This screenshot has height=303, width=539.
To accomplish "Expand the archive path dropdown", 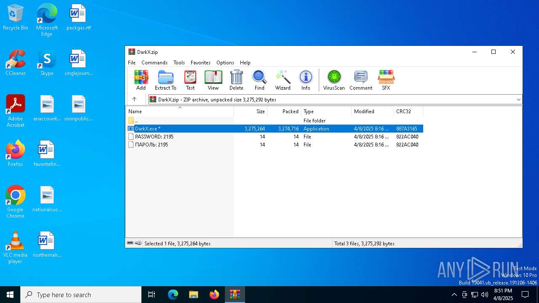I will click(x=518, y=100).
